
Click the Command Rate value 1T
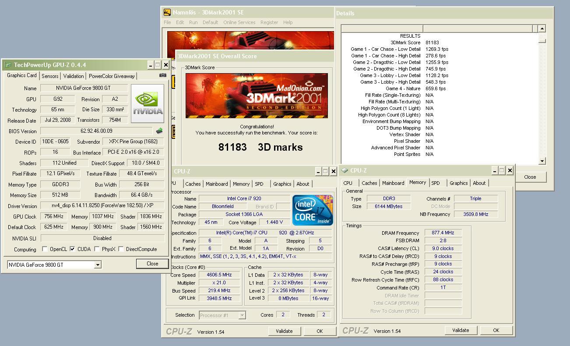[443, 288]
